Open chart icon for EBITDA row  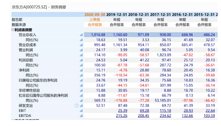(81, 116)
